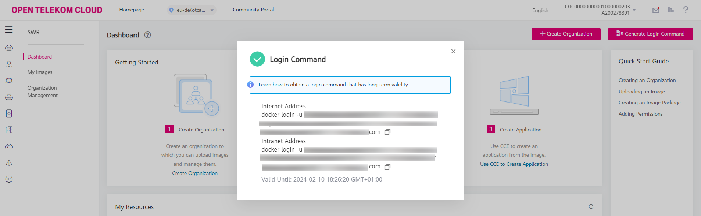Click the Elastic IP service icon in sidebar

click(9, 179)
